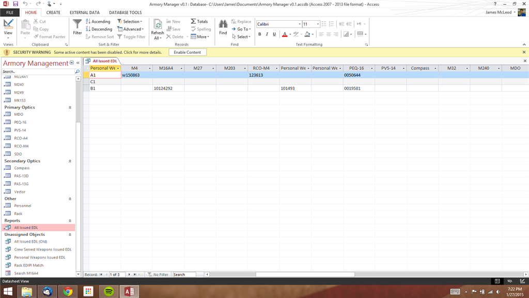Click the Filter funnel icon
This screenshot has height=298, width=529.
coord(77,27)
